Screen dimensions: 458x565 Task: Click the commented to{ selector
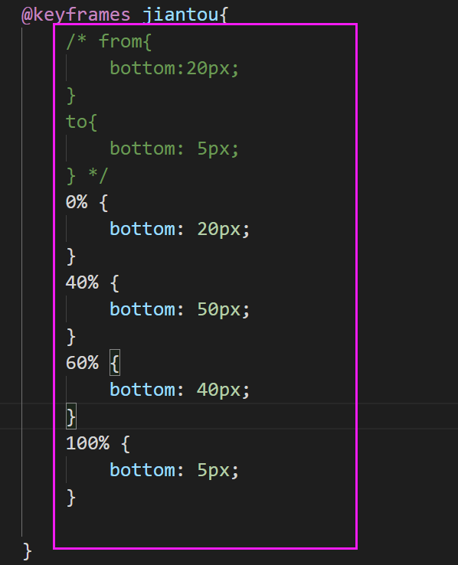coord(81,122)
